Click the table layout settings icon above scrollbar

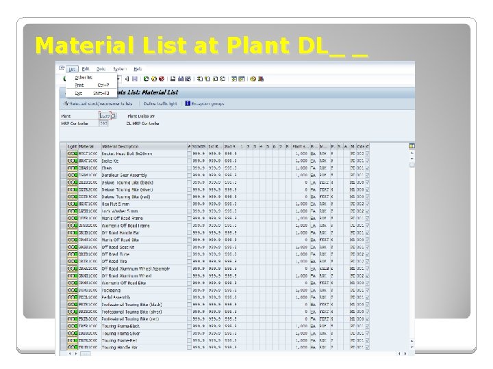[412, 146]
